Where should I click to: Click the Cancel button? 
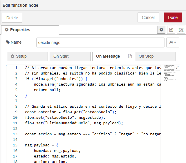148,17
